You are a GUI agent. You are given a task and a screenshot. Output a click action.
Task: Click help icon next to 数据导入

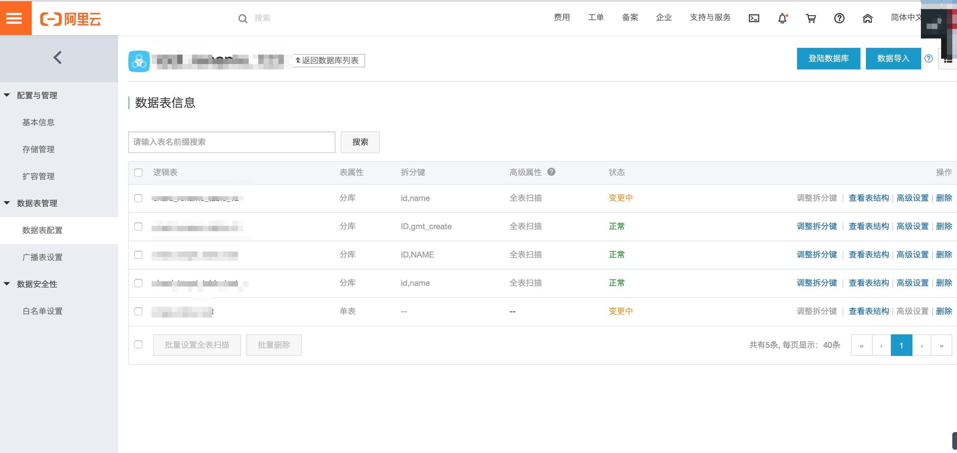click(x=928, y=59)
